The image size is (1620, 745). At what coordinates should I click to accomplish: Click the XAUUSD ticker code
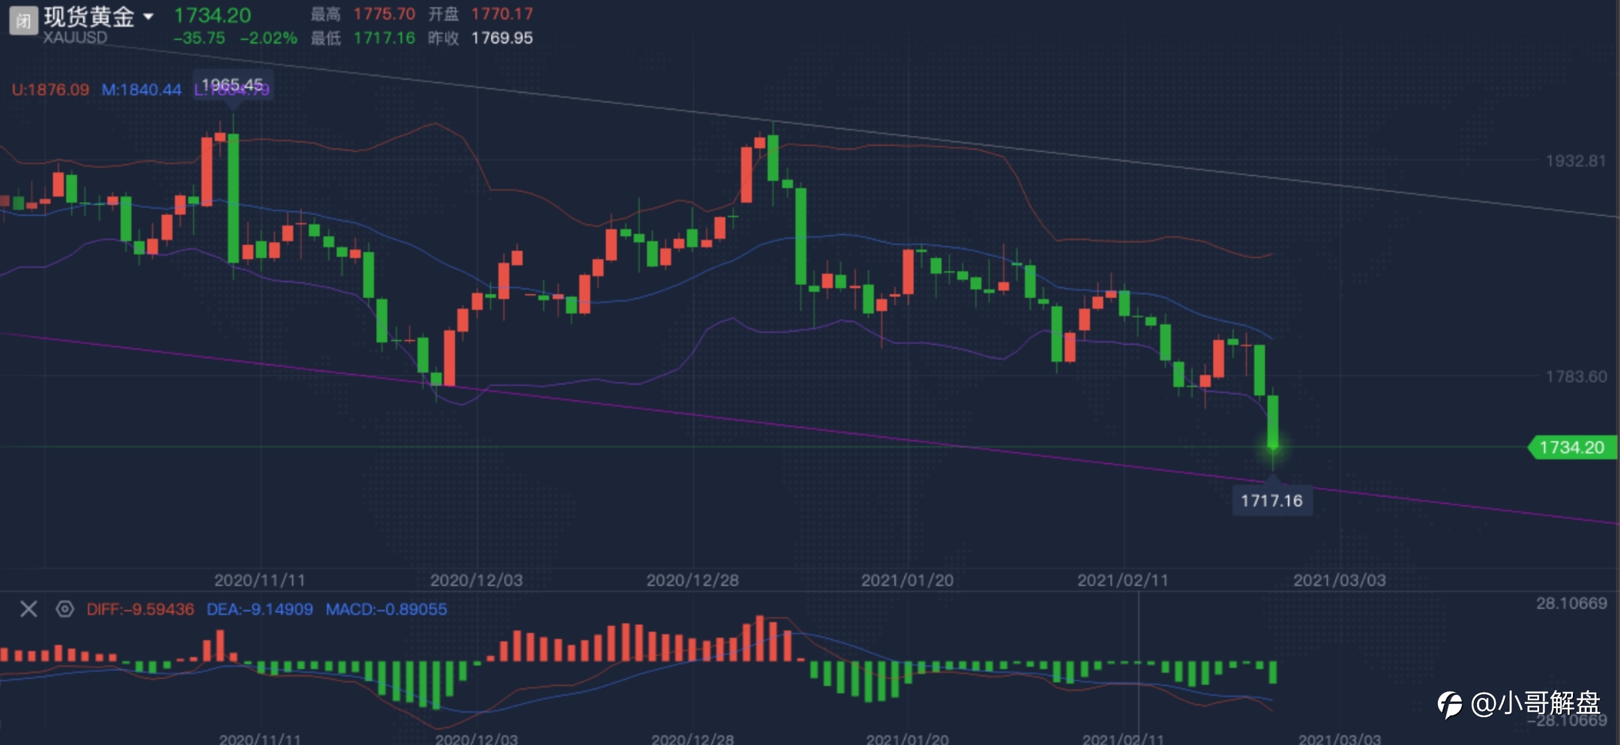[75, 38]
